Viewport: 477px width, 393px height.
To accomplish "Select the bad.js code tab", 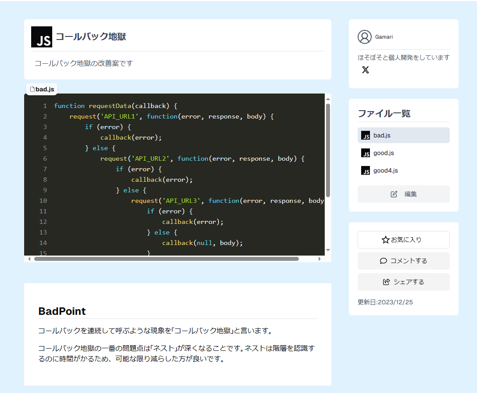I will click(42, 89).
